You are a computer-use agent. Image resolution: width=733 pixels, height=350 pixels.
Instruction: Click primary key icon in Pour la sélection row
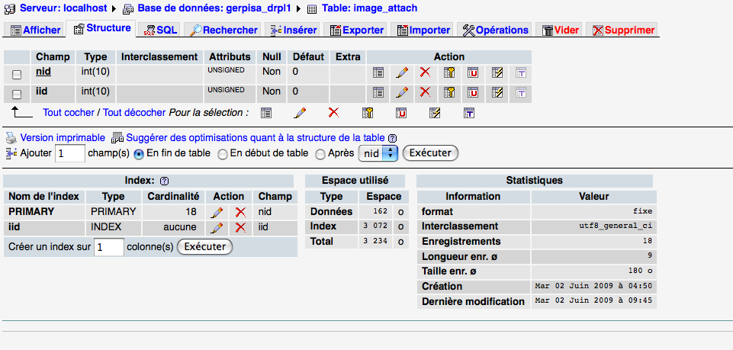point(368,113)
